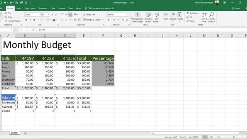Open the General number format dropdown
Viewport: 247px width, 139px height.
[128, 15]
